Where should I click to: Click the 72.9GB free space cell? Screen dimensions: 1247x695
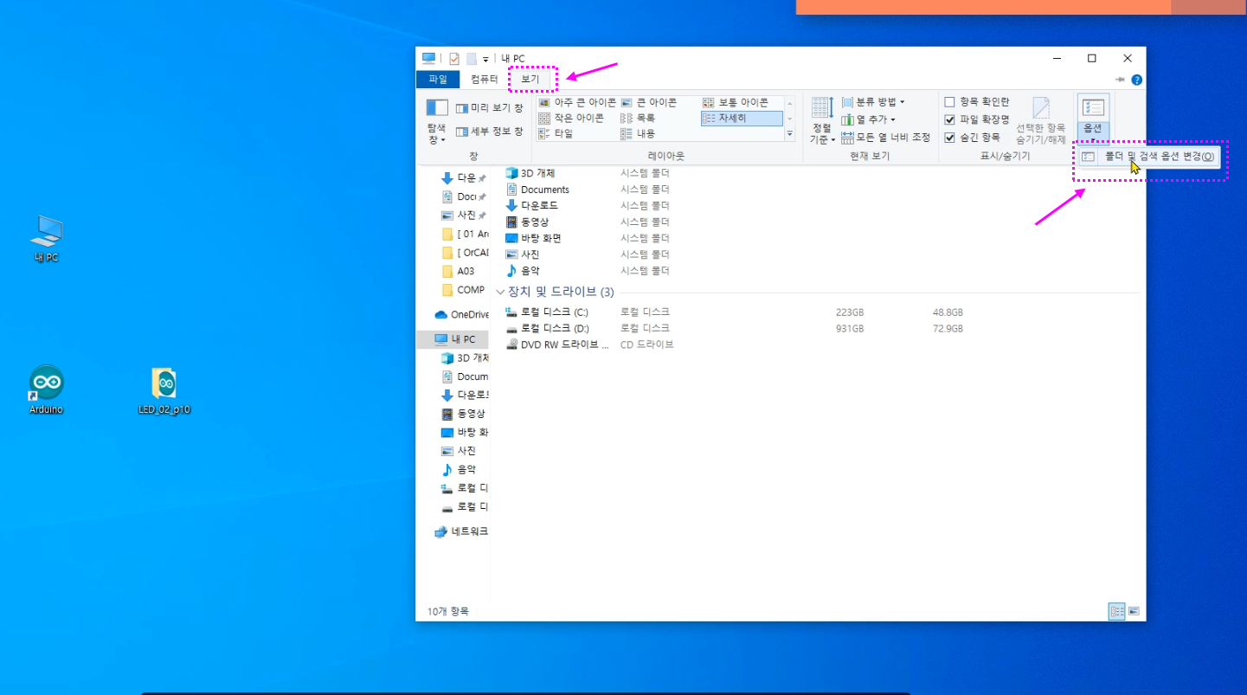coord(948,329)
